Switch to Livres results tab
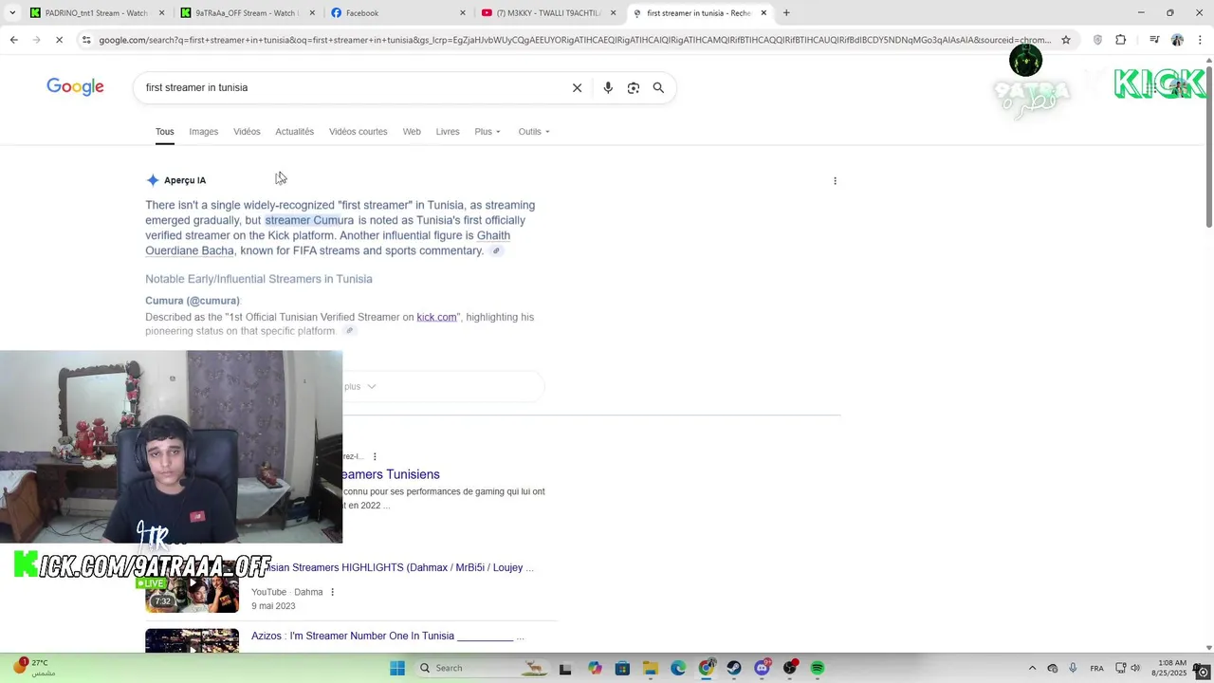Viewport: 1214px width, 683px height. (x=448, y=132)
